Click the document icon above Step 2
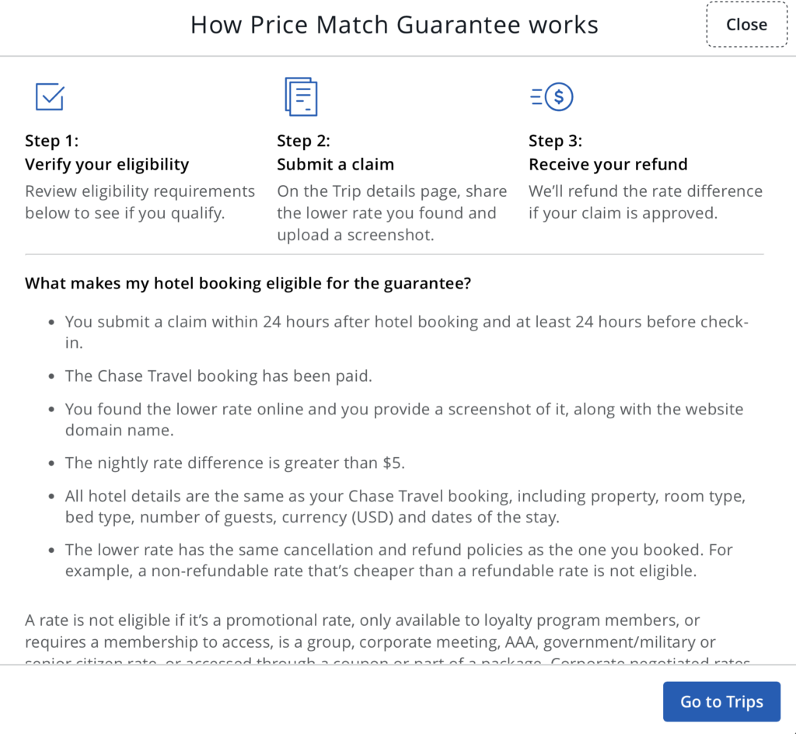Screen dimensions: 796x734 [301, 96]
